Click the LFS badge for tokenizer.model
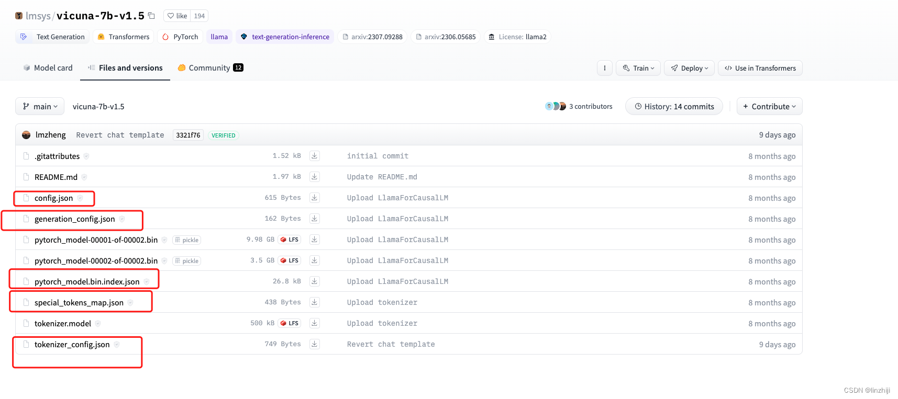 click(290, 323)
